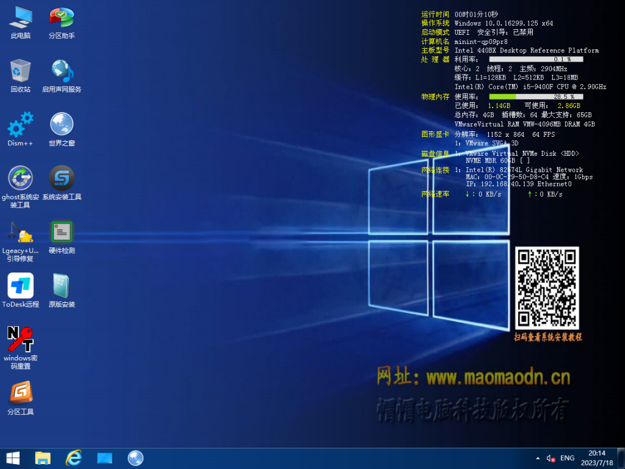Open Dism++ from the desktop
The height and width of the screenshot is (469, 625).
(x=20, y=125)
